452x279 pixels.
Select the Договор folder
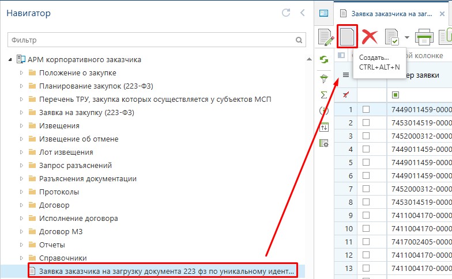pos(54,205)
